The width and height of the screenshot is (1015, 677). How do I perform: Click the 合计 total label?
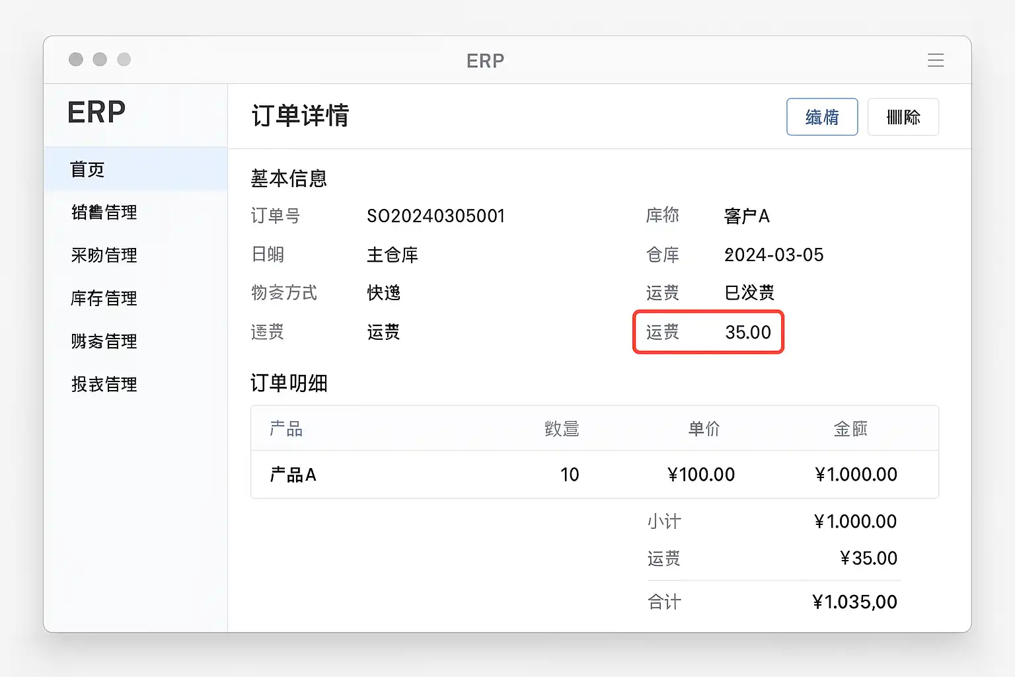[x=664, y=602]
